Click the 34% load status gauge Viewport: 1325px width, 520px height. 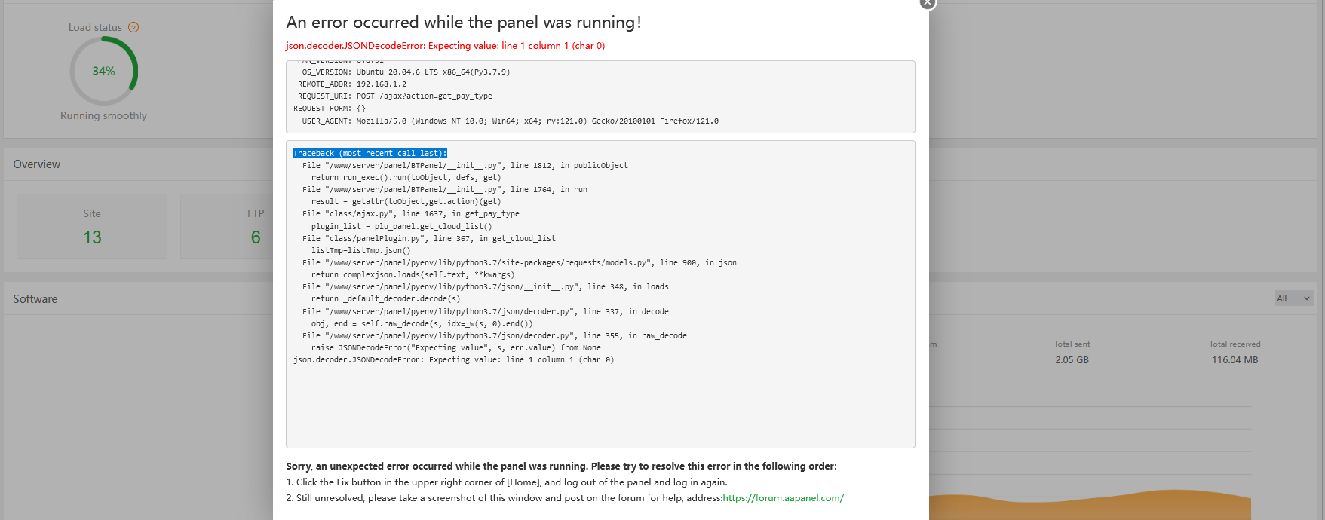tap(104, 71)
